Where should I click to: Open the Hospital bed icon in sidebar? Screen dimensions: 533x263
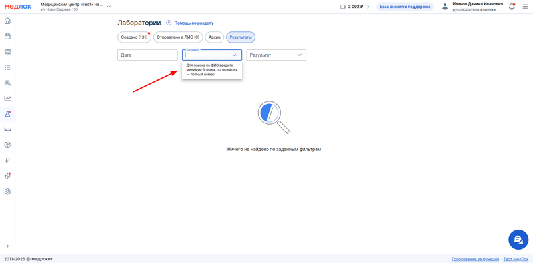point(7,129)
